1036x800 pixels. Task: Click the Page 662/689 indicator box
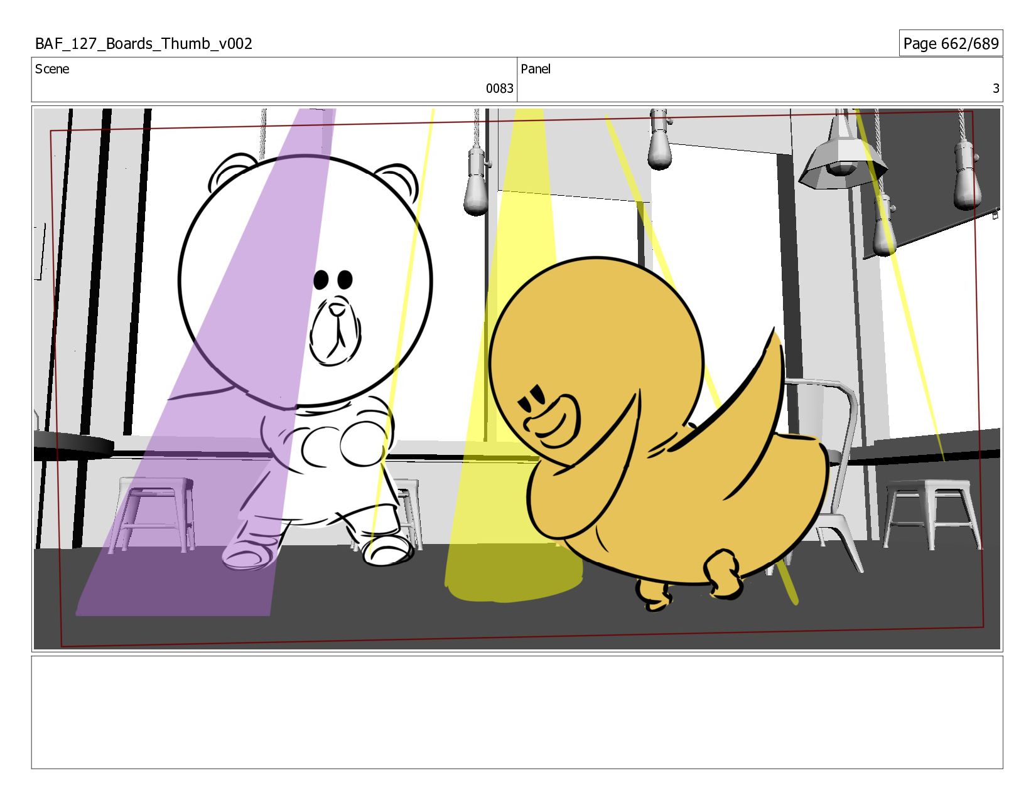click(951, 43)
